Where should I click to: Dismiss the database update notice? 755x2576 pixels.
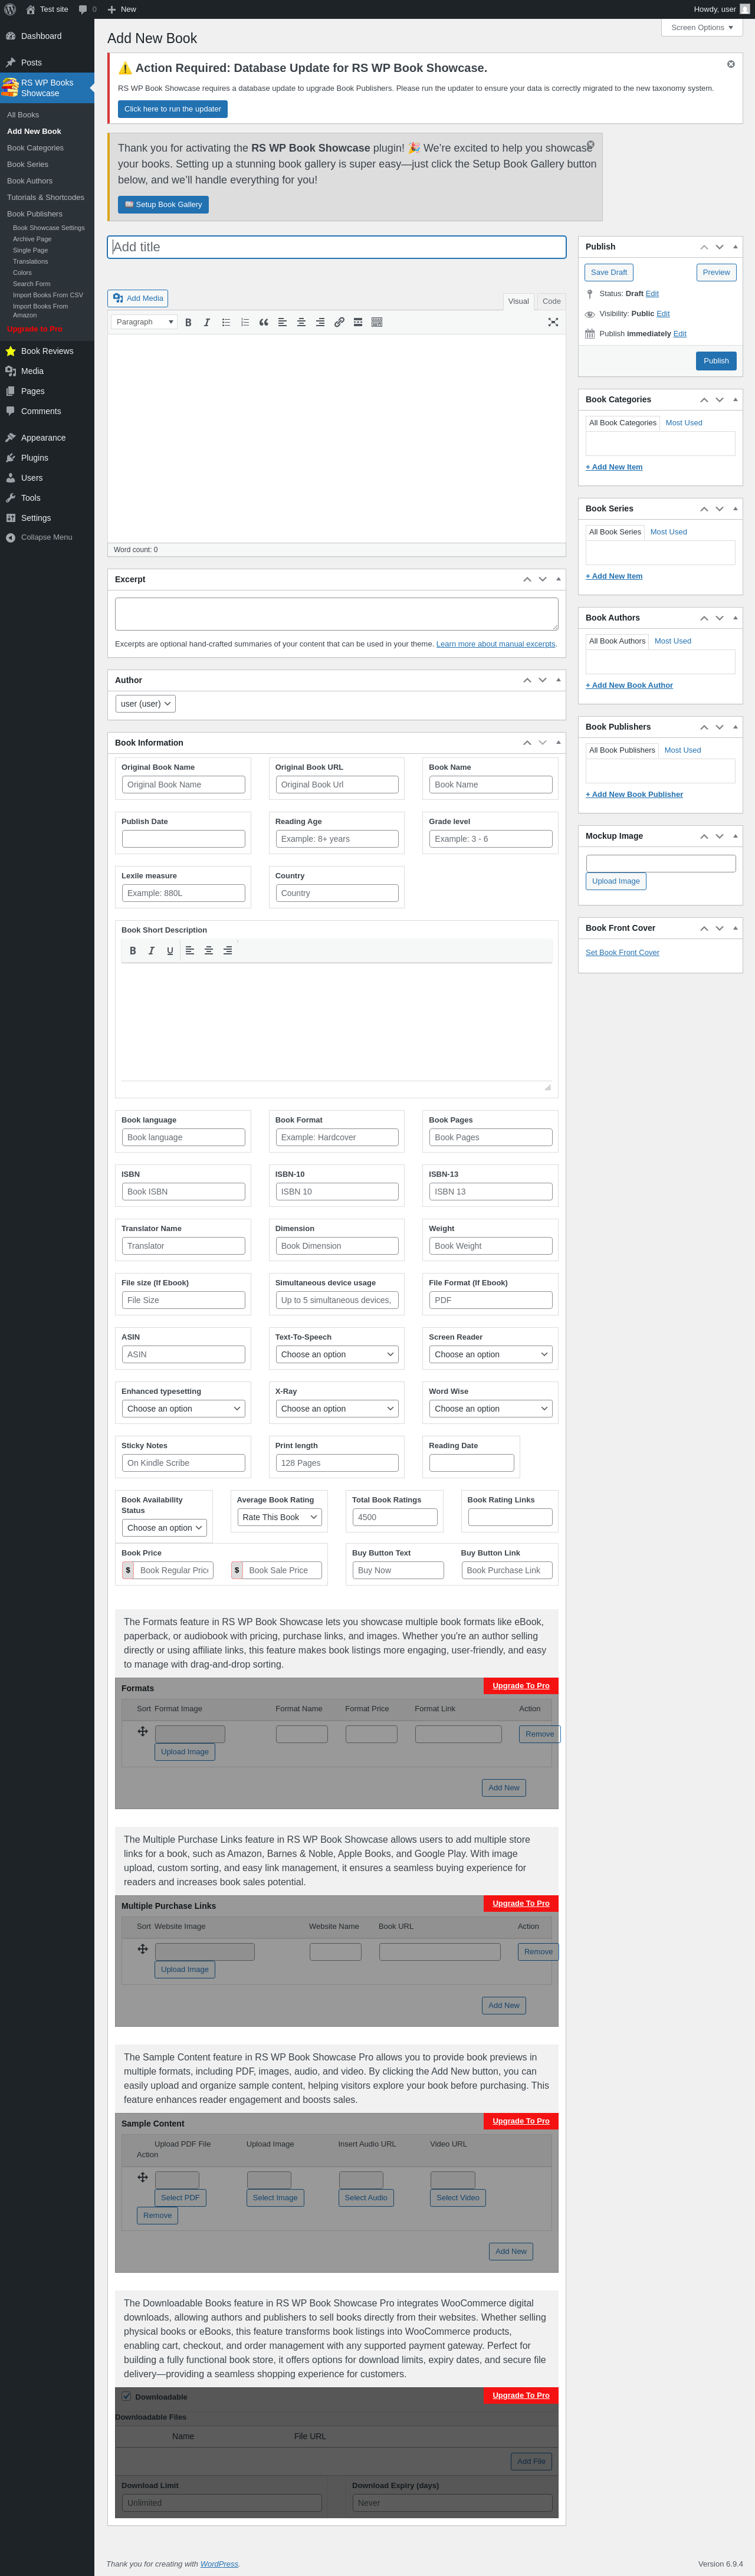(x=731, y=64)
